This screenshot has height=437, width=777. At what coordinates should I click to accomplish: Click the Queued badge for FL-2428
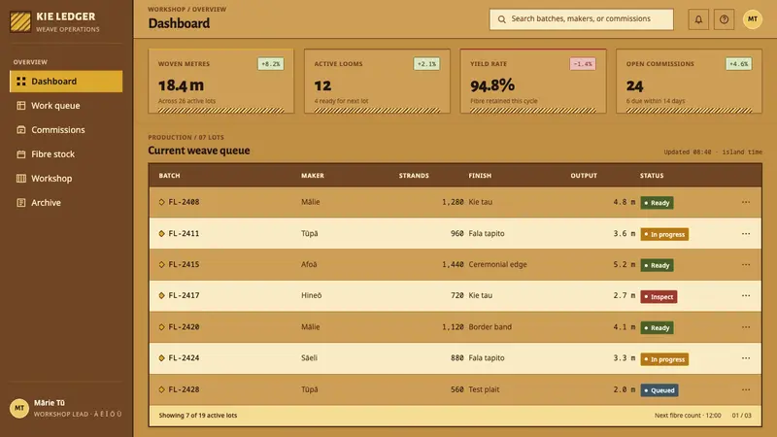click(x=659, y=390)
